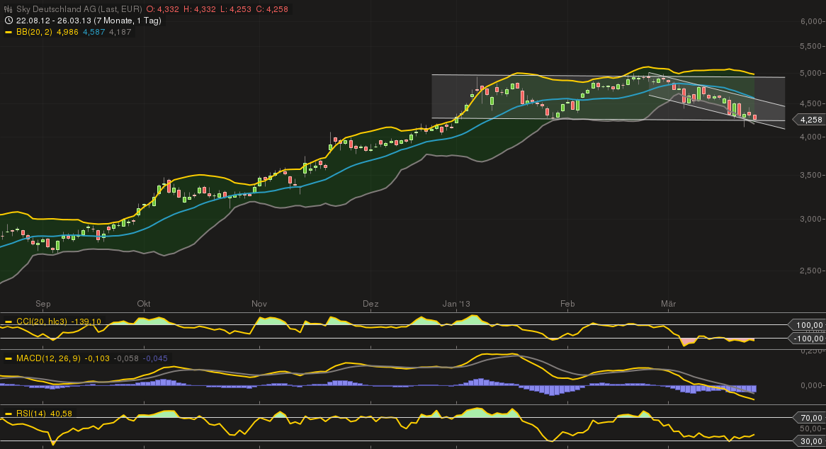Click the Jan '13 label on time axis
826x449 pixels.
click(456, 304)
